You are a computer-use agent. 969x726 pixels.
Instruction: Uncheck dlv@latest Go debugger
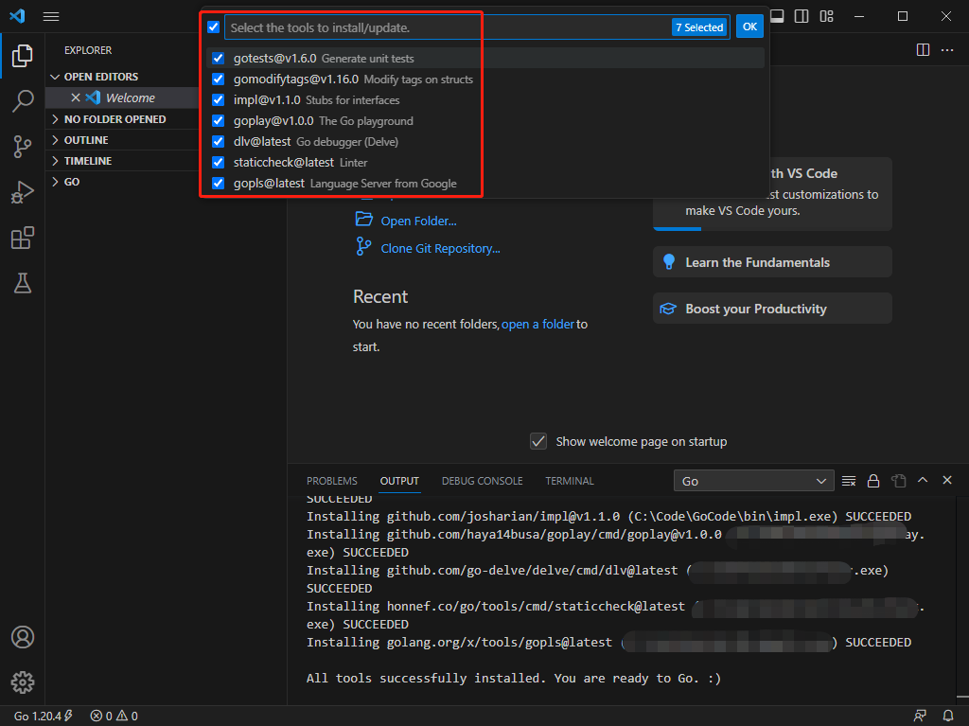click(219, 142)
